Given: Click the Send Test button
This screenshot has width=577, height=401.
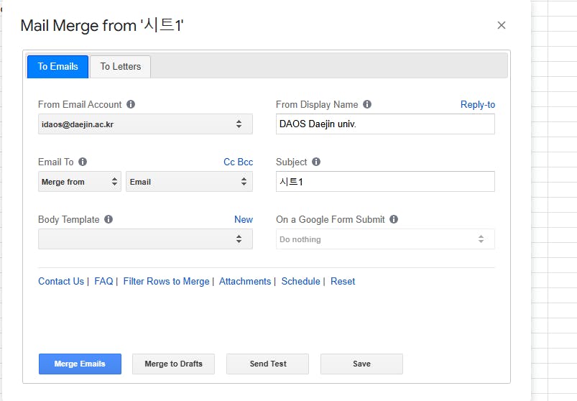Looking at the screenshot, I should [268, 364].
